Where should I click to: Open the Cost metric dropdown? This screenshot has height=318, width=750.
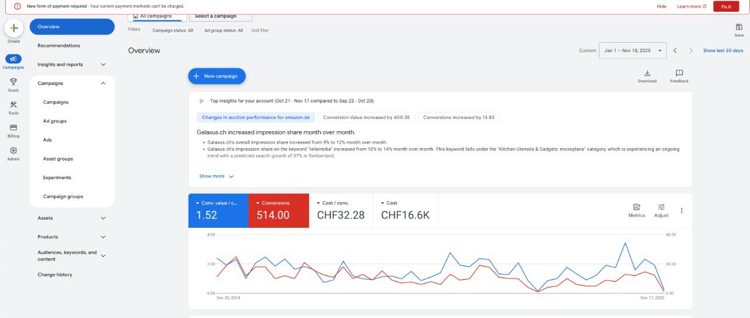tap(389, 203)
